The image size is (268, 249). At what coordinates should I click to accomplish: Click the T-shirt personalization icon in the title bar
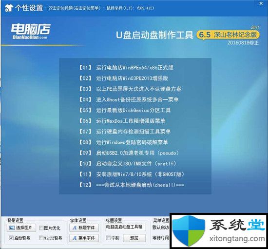9,8
